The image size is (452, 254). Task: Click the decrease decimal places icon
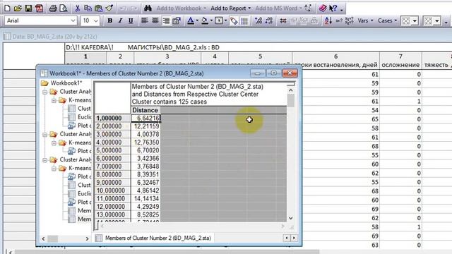[269, 20]
